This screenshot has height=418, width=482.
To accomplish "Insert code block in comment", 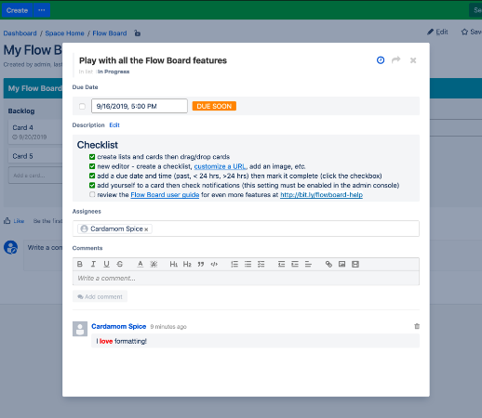I will (214, 264).
